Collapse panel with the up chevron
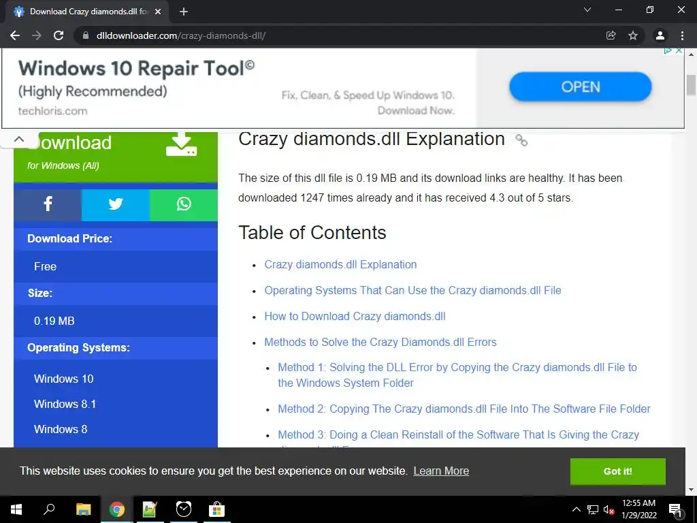The image size is (697, 523). point(19,139)
